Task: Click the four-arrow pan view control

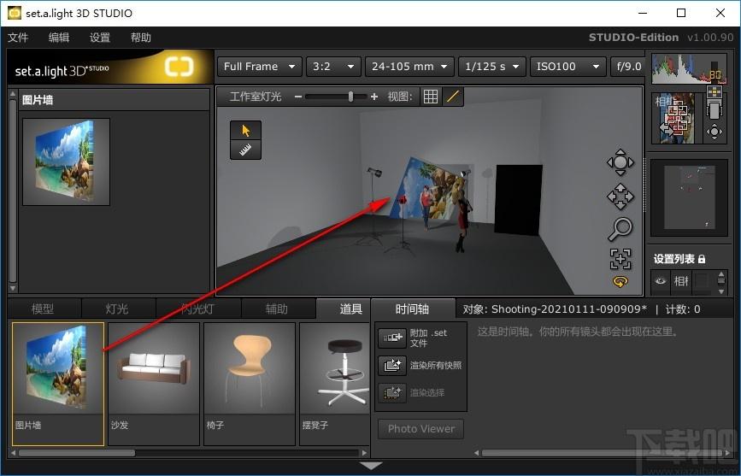Action: point(620,197)
